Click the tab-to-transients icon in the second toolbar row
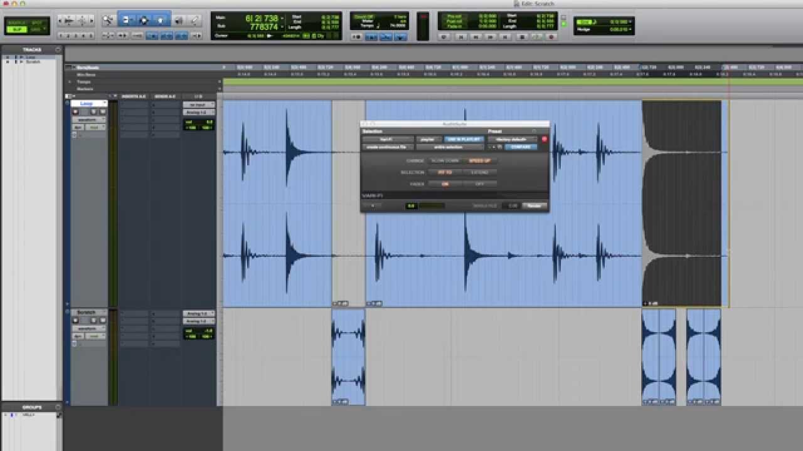This screenshot has height=451, width=803. (x=122, y=36)
